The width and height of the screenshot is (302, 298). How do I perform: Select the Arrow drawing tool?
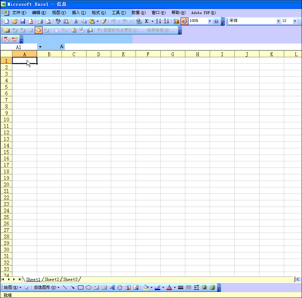coord(72,288)
